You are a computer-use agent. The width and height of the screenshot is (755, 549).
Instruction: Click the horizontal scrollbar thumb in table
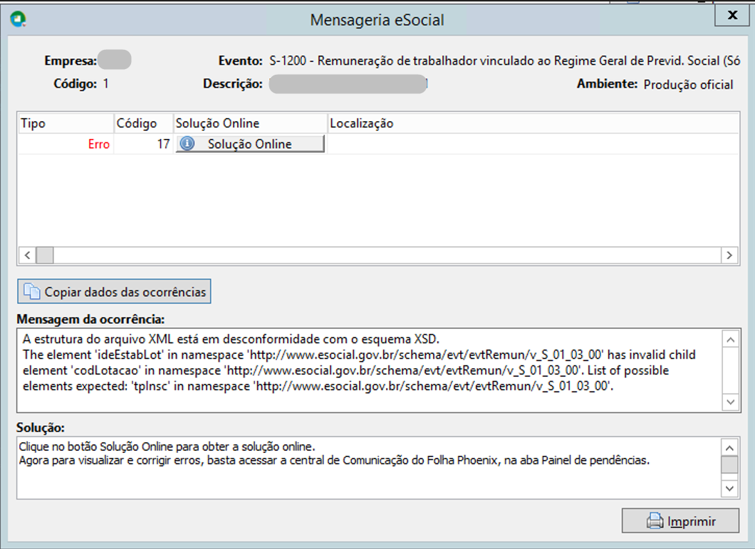click(45, 255)
